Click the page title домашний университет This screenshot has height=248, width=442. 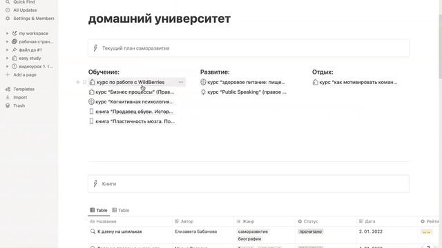tap(160, 19)
